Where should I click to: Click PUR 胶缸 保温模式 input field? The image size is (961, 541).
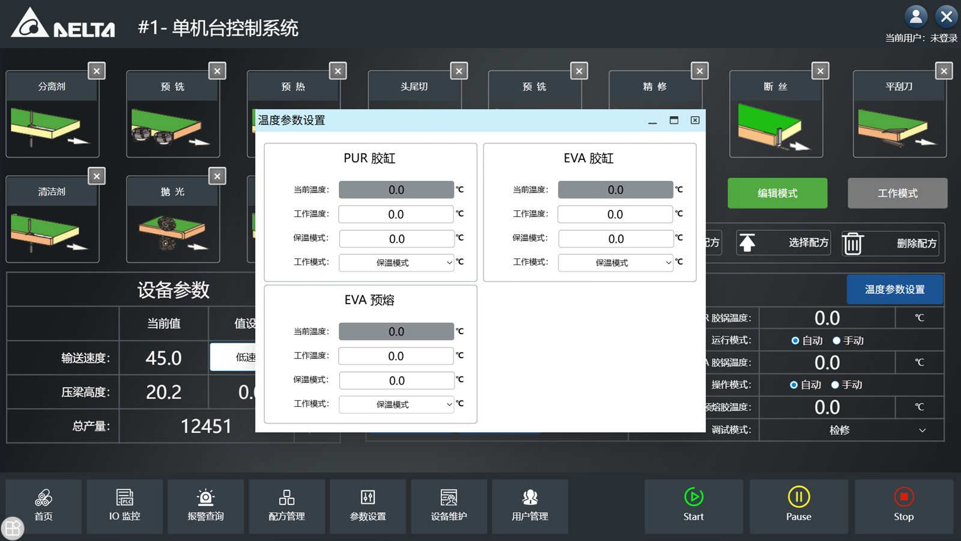pos(396,239)
